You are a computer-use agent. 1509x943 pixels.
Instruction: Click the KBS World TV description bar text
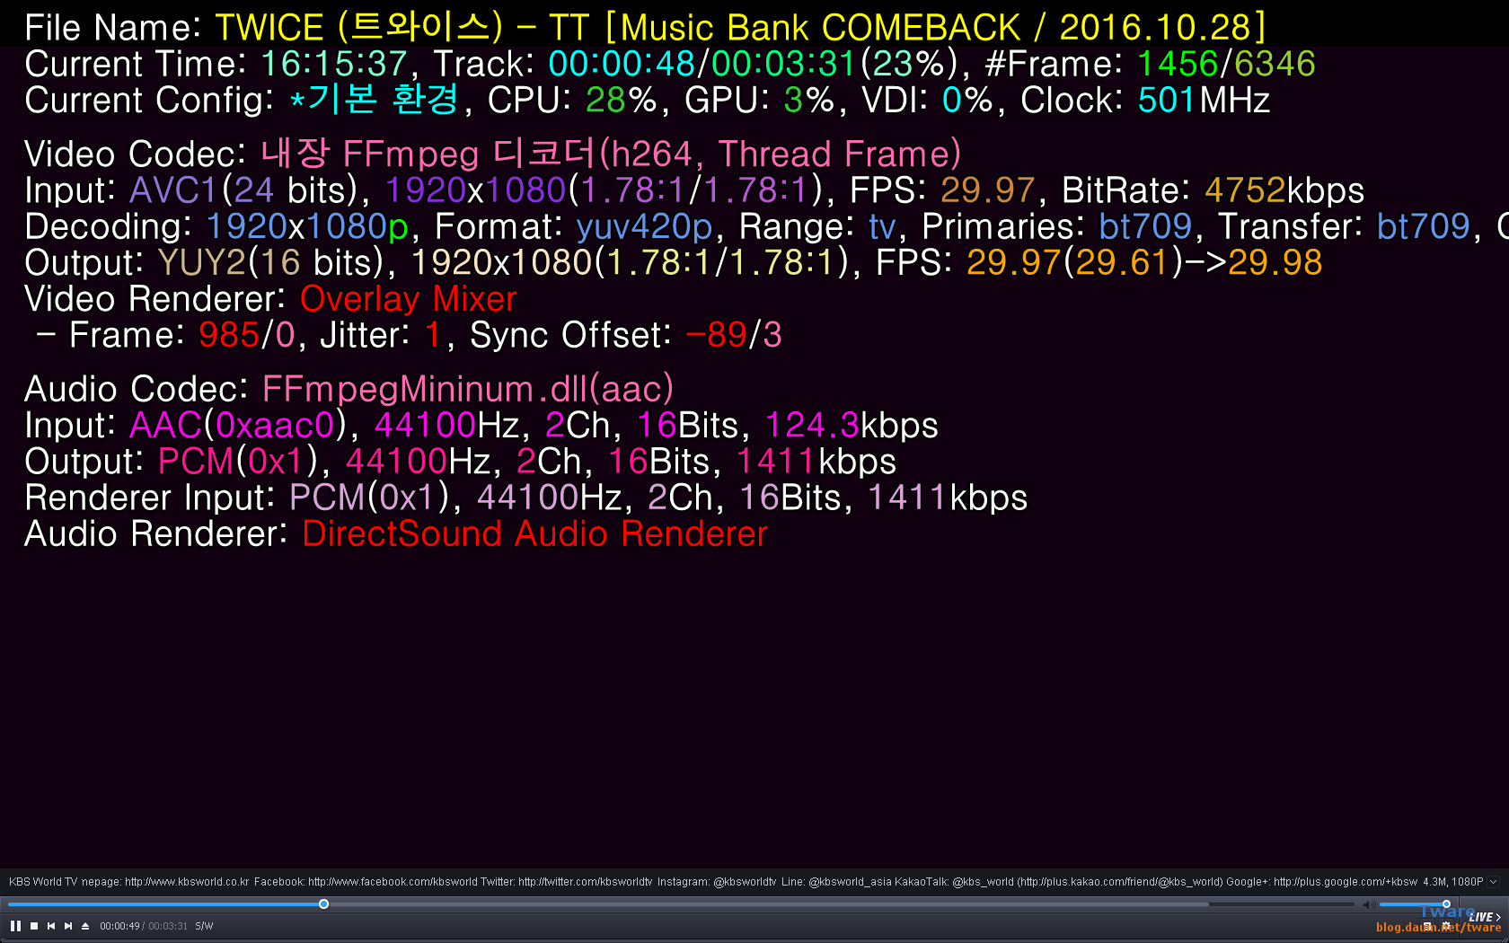click(713, 882)
